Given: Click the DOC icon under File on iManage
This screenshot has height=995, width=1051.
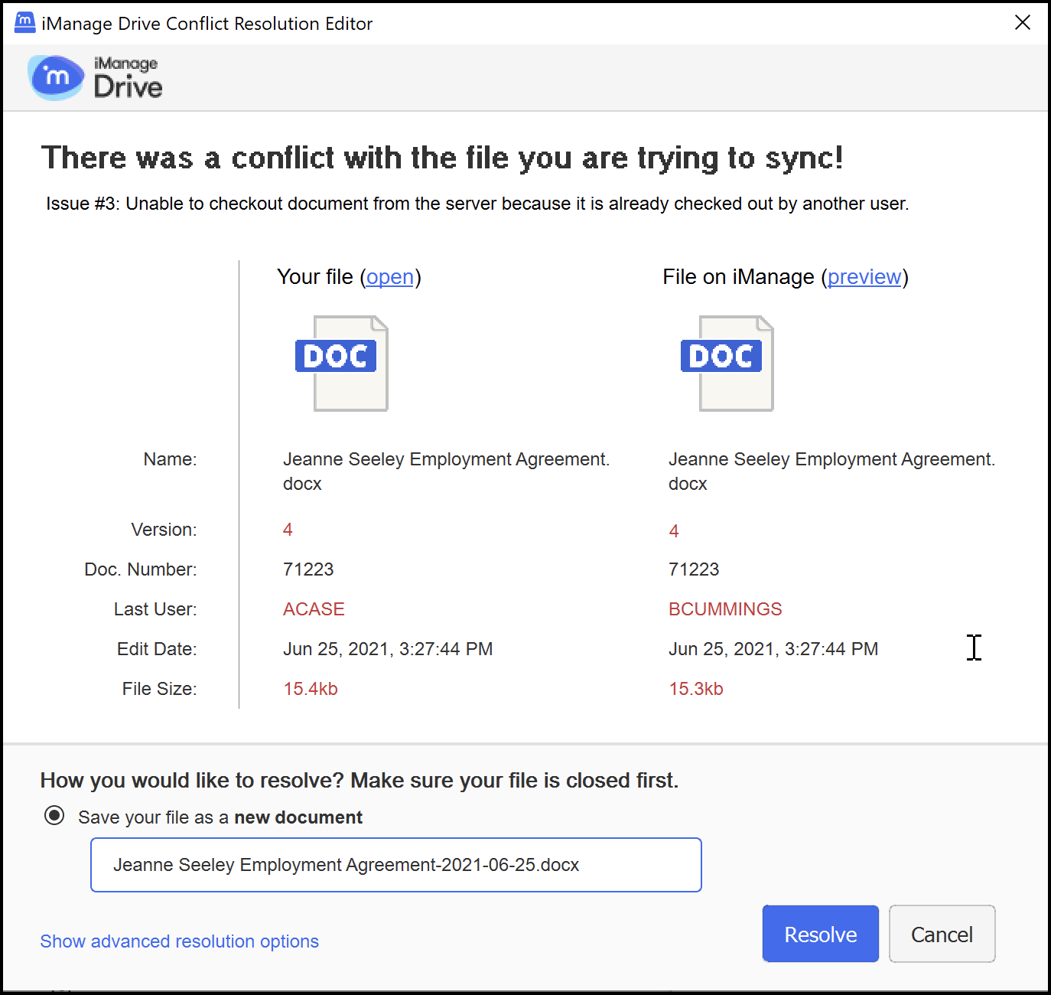Looking at the screenshot, I should pyautogui.click(x=728, y=363).
